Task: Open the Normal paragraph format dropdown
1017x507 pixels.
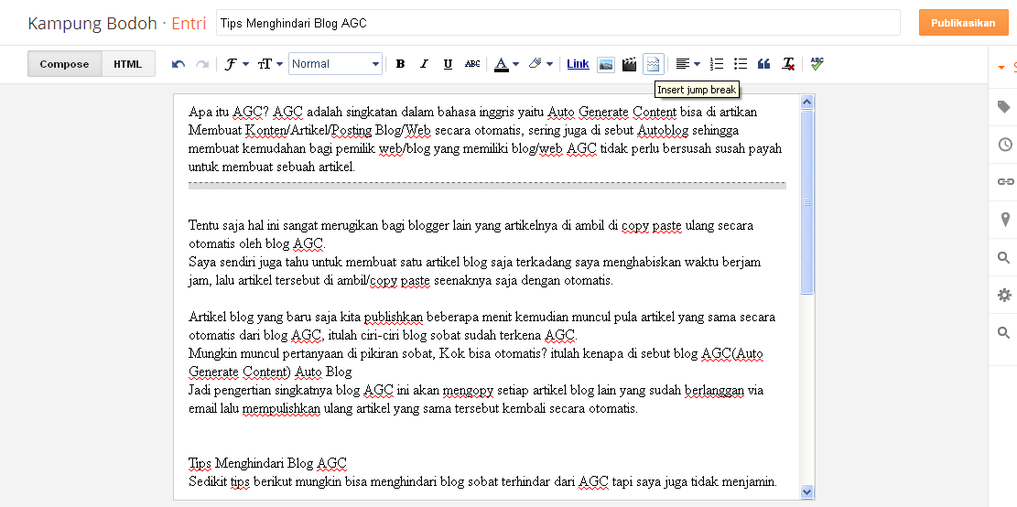Action: 335,63
